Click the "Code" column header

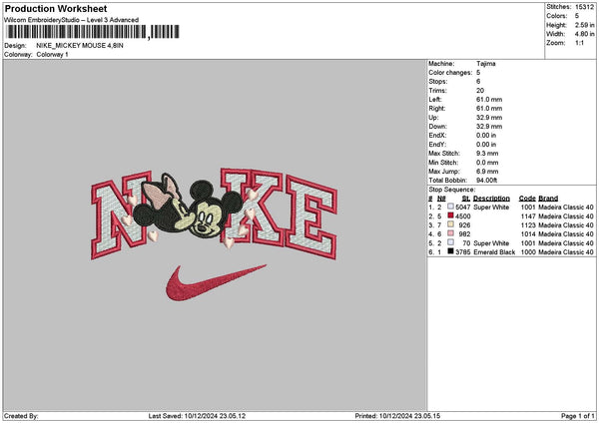pos(527,199)
